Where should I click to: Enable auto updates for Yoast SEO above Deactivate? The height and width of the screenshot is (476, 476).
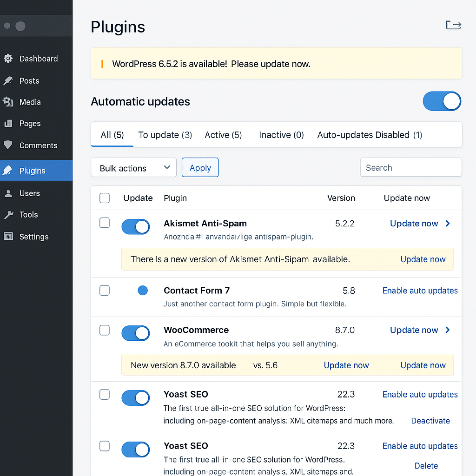[x=420, y=394]
